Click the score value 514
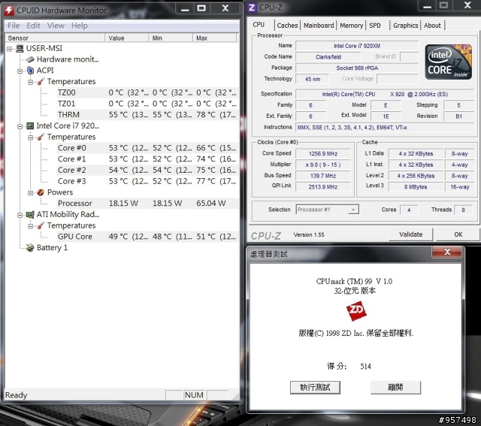481x426 pixels. coord(365,367)
